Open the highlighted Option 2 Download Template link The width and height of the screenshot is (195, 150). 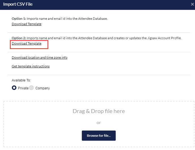point(27,43)
